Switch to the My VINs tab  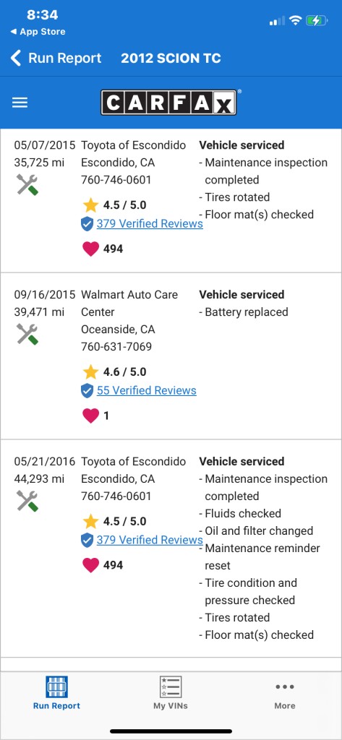pyautogui.click(x=171, y=693)
